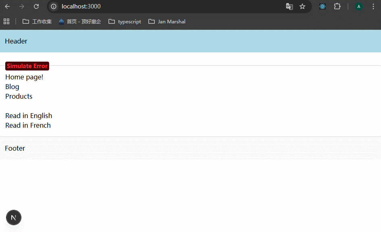Open the 首页 - 顶好惠企 bookmark
The width and height of the screenshot is (381, 232).
(80, 21)
